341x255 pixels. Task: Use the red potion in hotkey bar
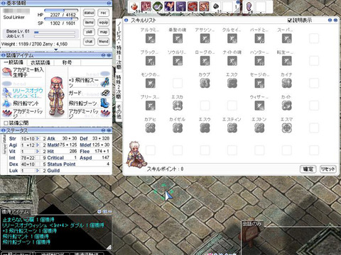pyautogui.click(x=134, y=6)
